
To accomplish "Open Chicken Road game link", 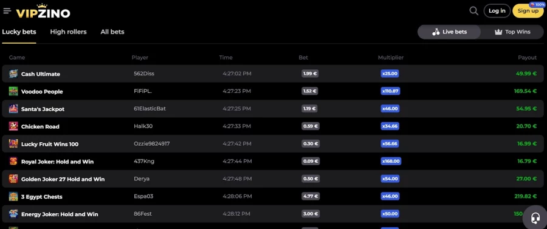I will tap(40, 126).
